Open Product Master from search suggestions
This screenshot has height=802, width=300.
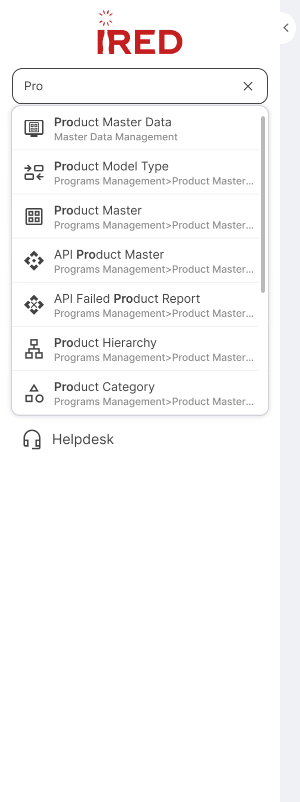(98, 211)
